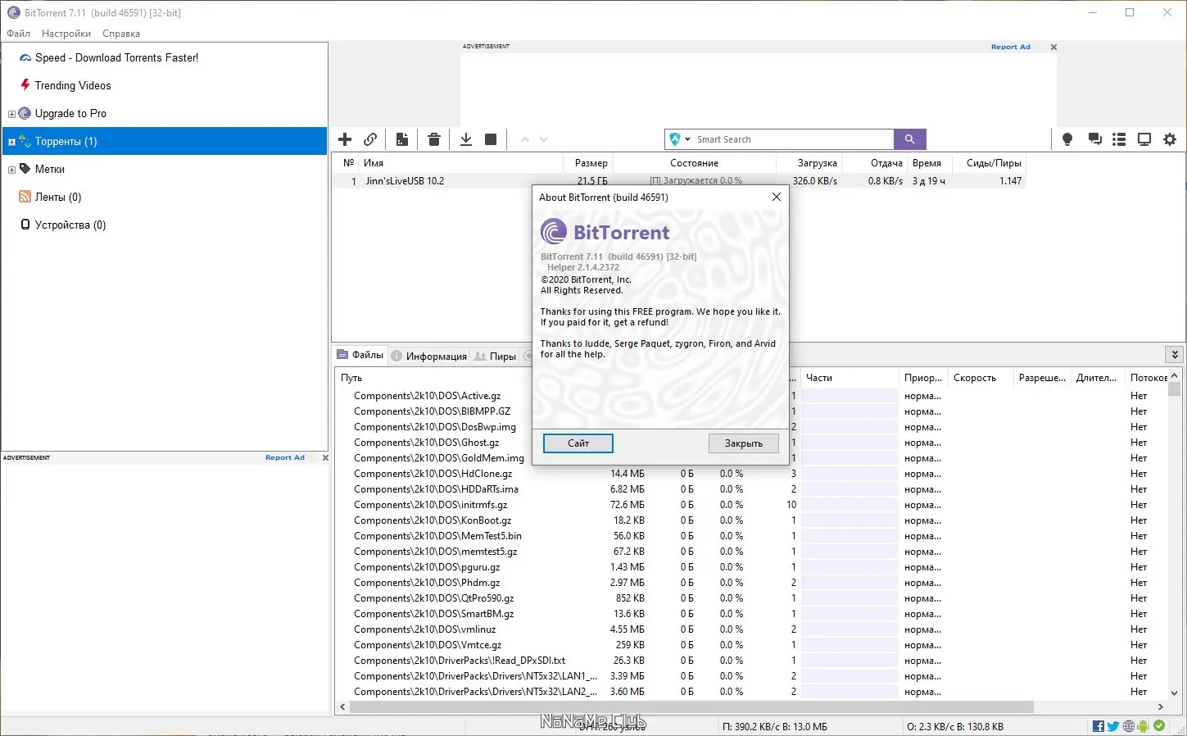Click the Facebook icon in status bar
1187x736 pixels.
point(1099,726)
